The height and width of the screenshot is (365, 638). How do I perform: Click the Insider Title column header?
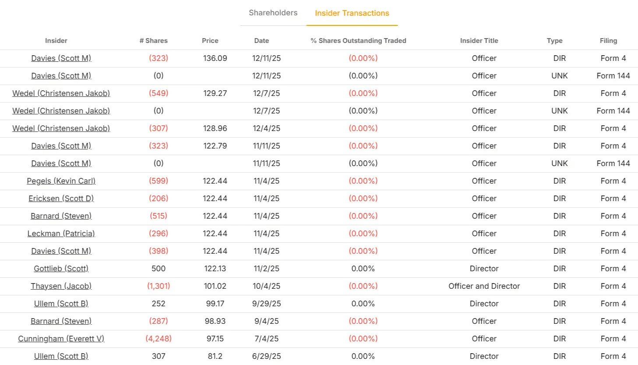tap(479, 41)
